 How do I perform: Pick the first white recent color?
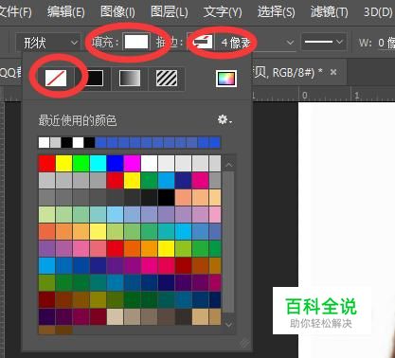click(44, 142)
